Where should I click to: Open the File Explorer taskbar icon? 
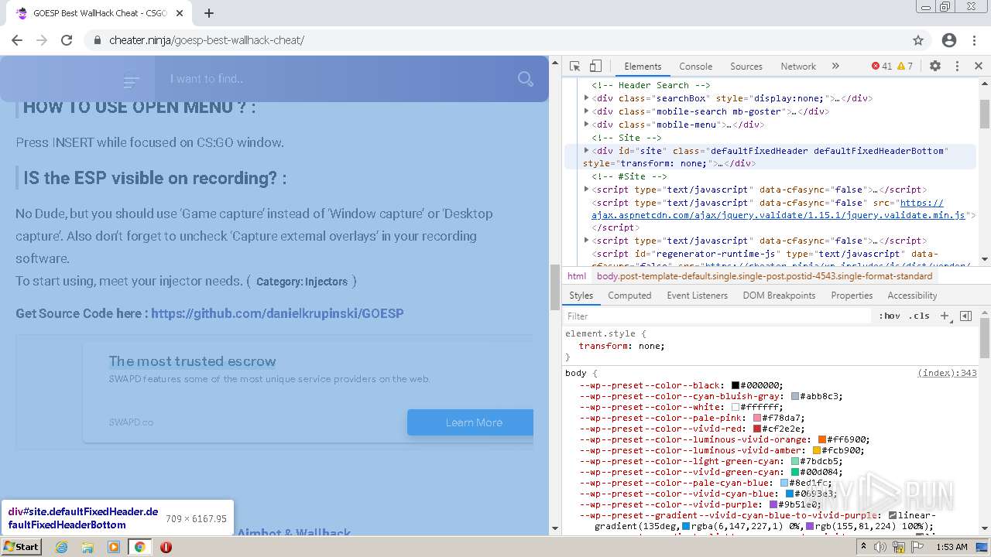coord(87,547)
